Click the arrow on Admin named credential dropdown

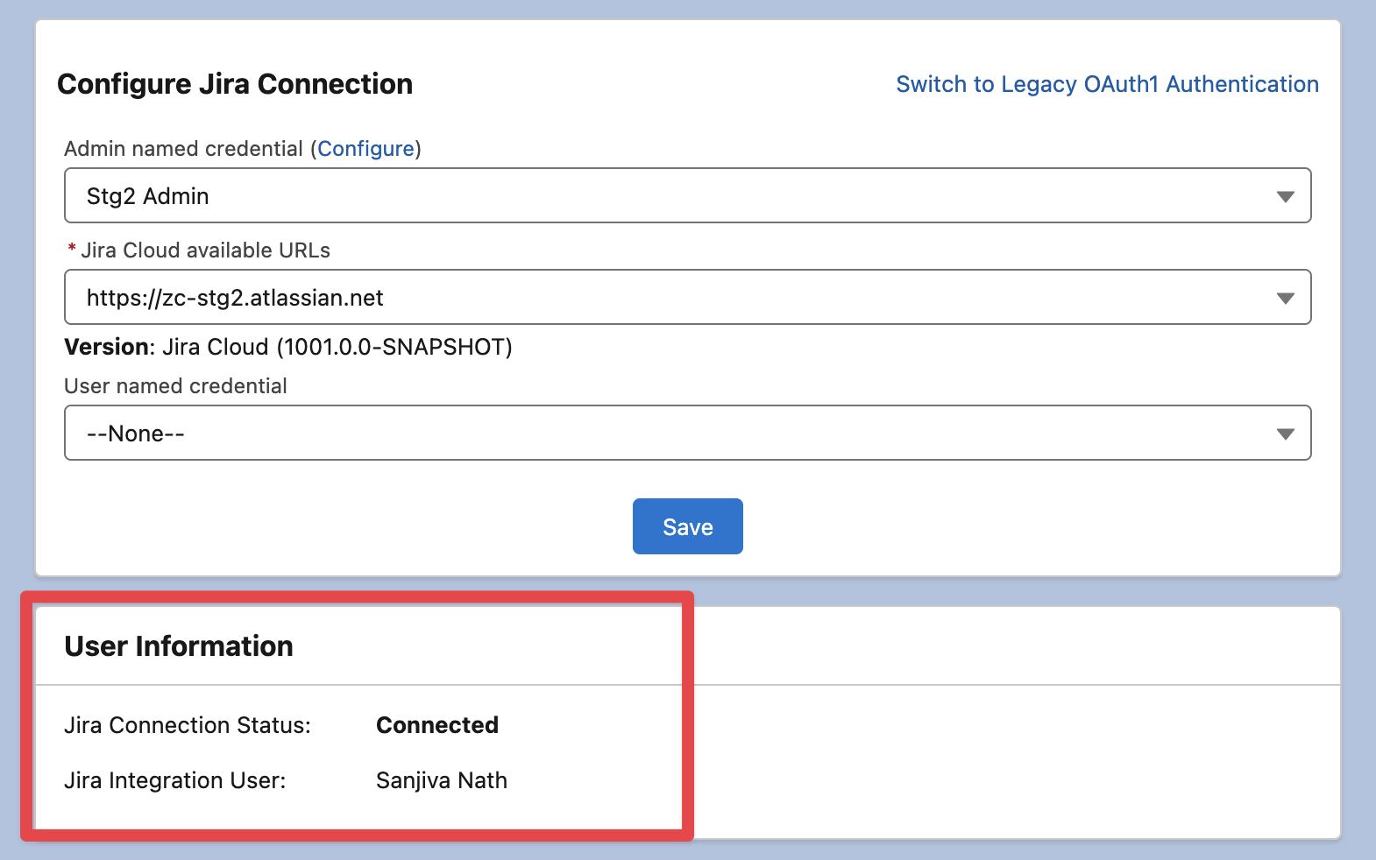pyautogui.click(x=1285, y=197)
